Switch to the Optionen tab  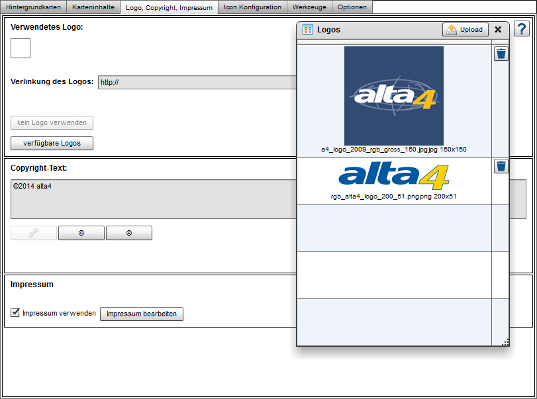(x=352, y=7)
